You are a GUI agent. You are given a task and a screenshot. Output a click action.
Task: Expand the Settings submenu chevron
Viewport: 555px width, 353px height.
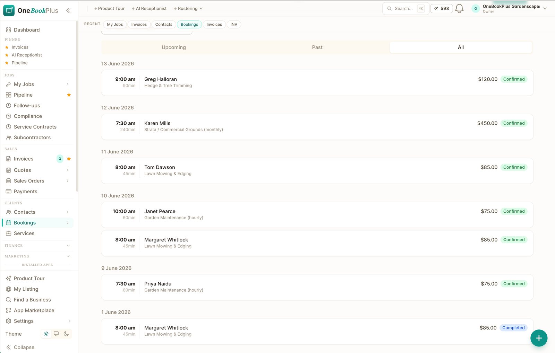pyautogui.click(x=69, y=321)
